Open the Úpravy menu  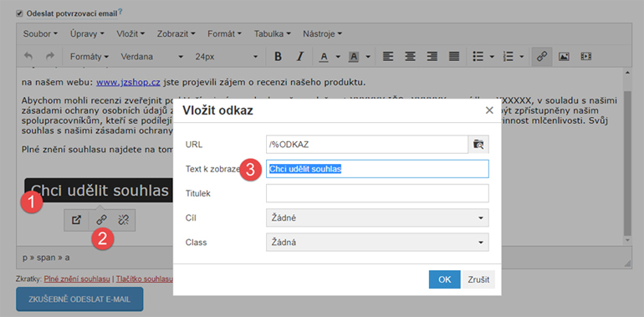87,33
